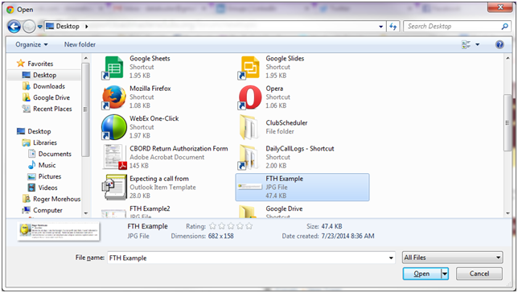Select Expecting a call from template icon
The width and height of the screenshot is (518, 293).
pos(114,188)
